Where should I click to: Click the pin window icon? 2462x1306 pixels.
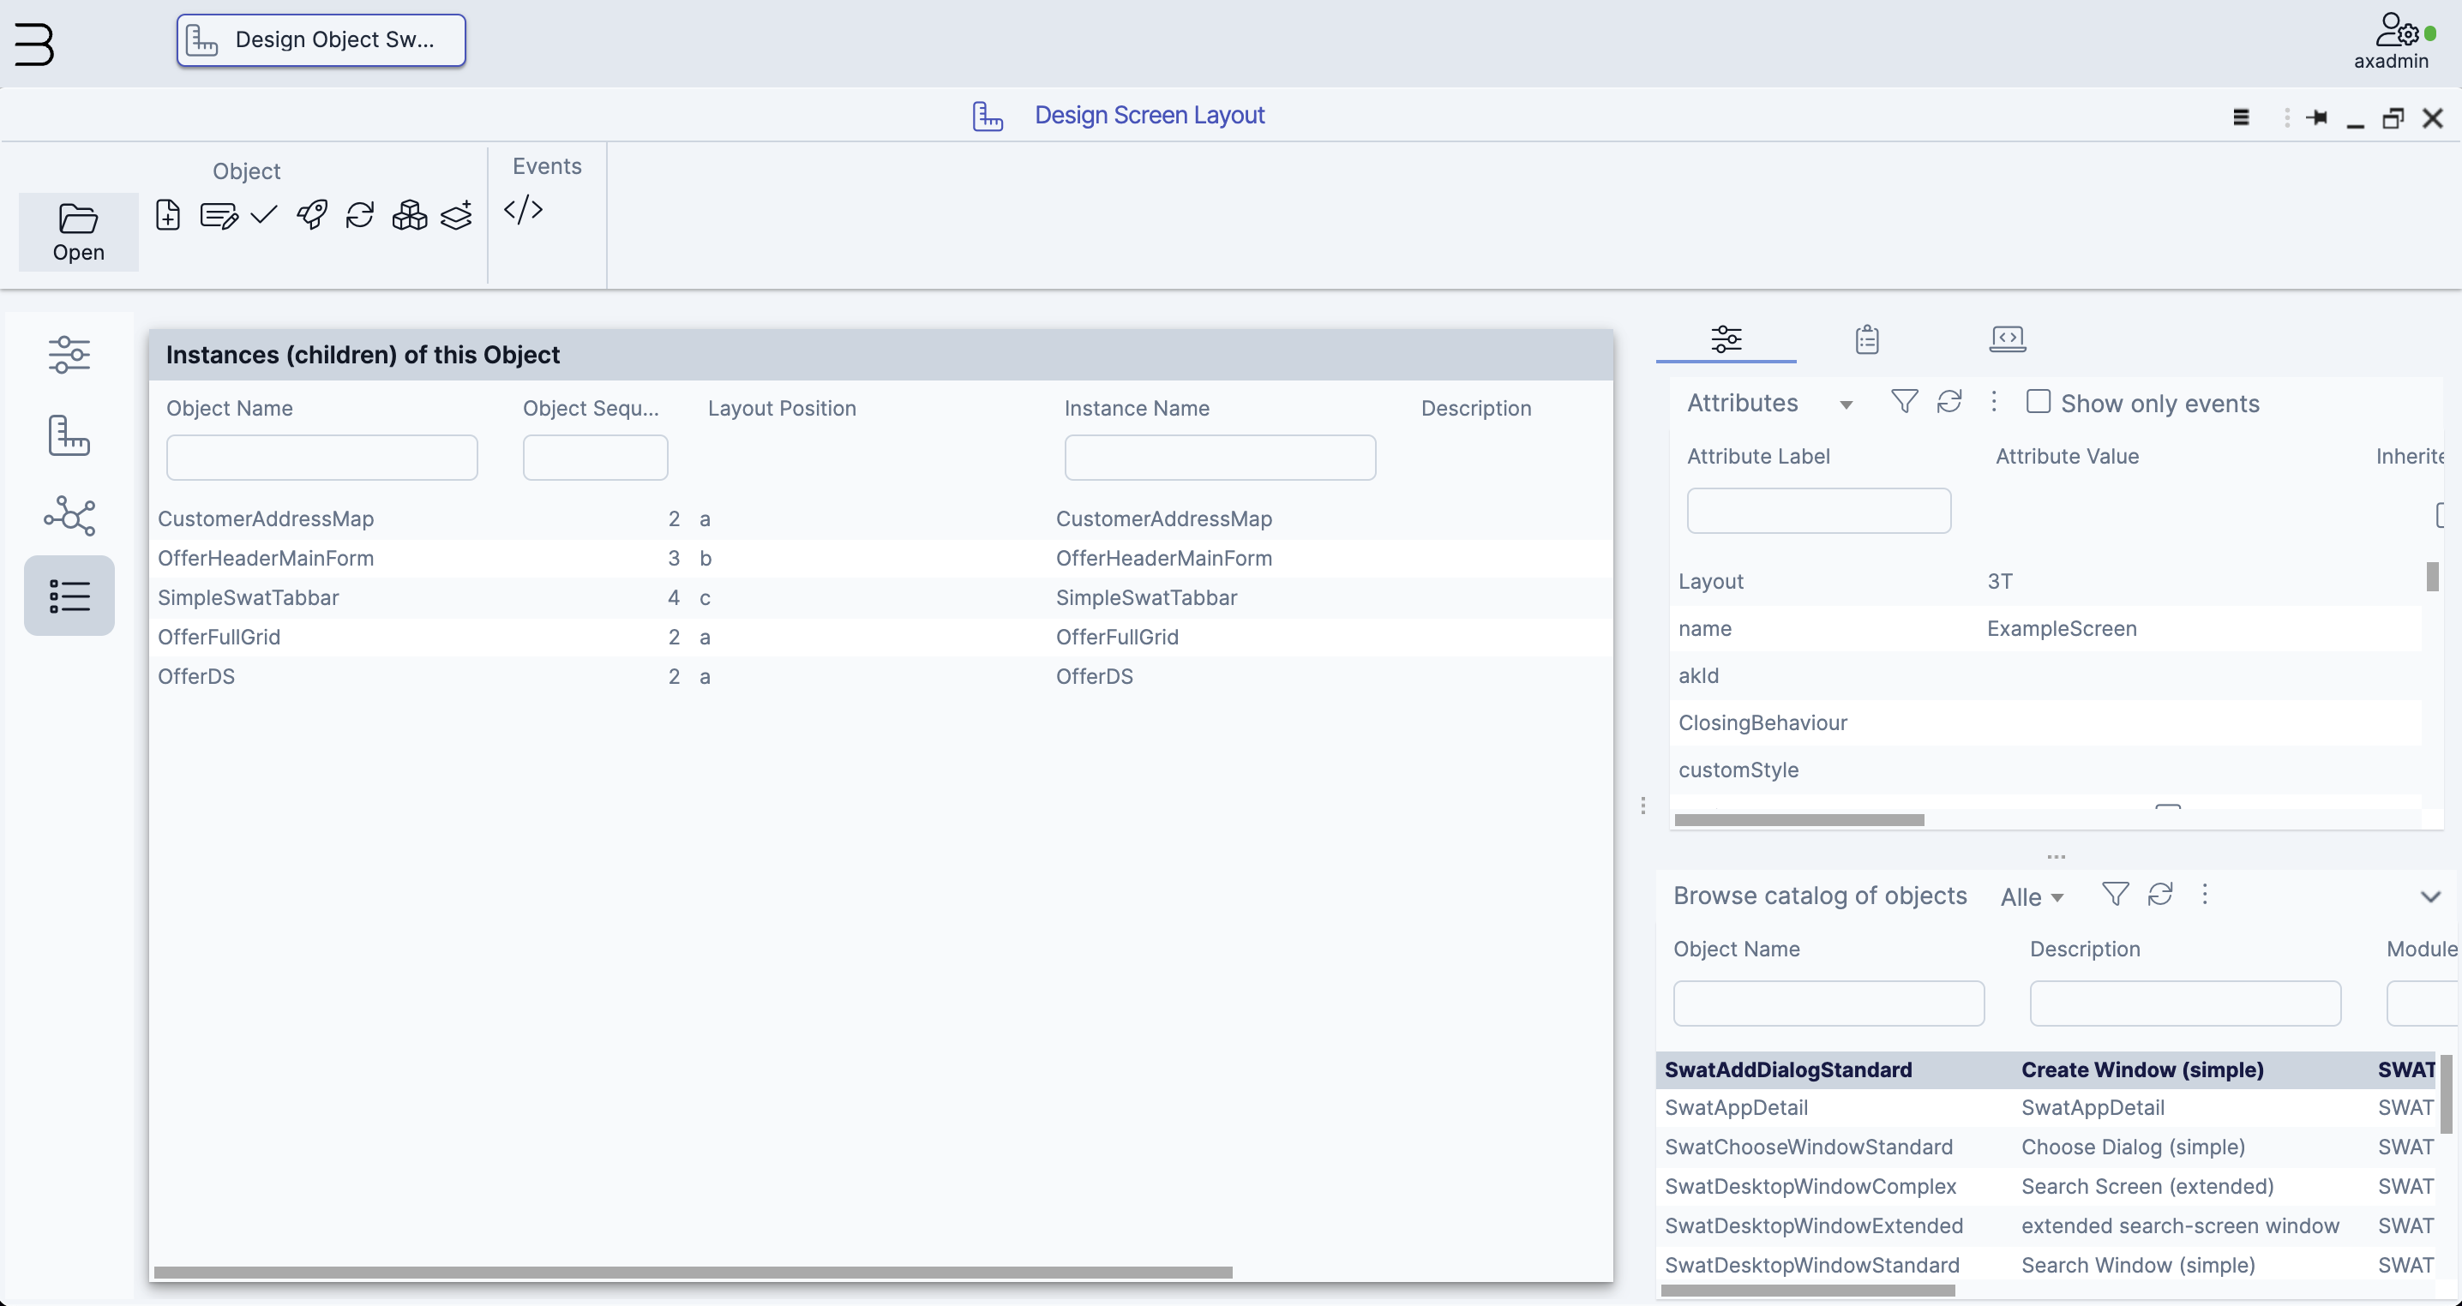click(2315, 117)
